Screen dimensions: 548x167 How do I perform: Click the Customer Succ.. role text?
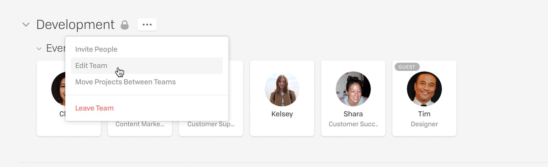point(353,124)
